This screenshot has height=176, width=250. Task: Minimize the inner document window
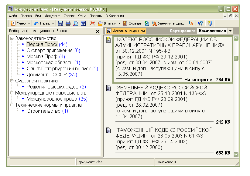(225, 16)
